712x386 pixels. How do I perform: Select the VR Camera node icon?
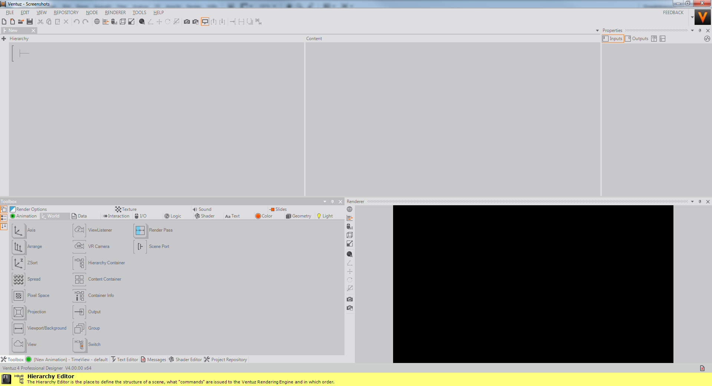click(79, 246)
